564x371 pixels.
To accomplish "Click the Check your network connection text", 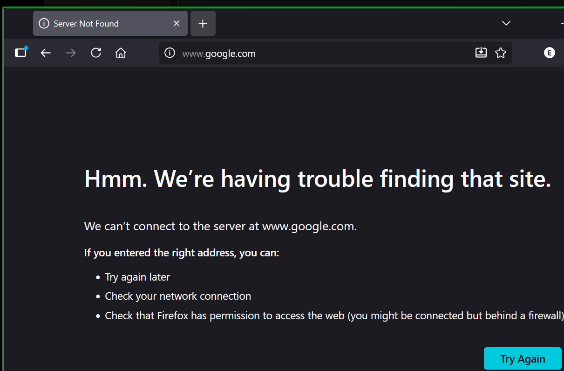I will pos(178,296).
